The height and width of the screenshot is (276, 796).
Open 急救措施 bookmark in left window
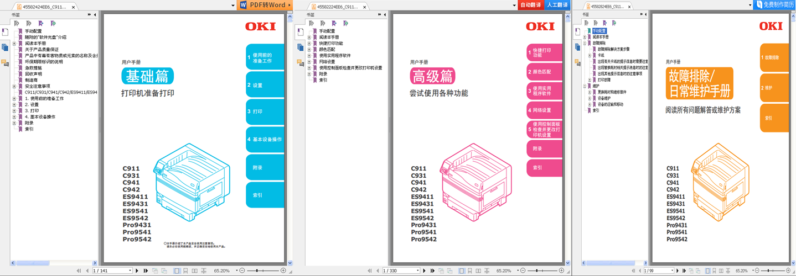(33, 68)
